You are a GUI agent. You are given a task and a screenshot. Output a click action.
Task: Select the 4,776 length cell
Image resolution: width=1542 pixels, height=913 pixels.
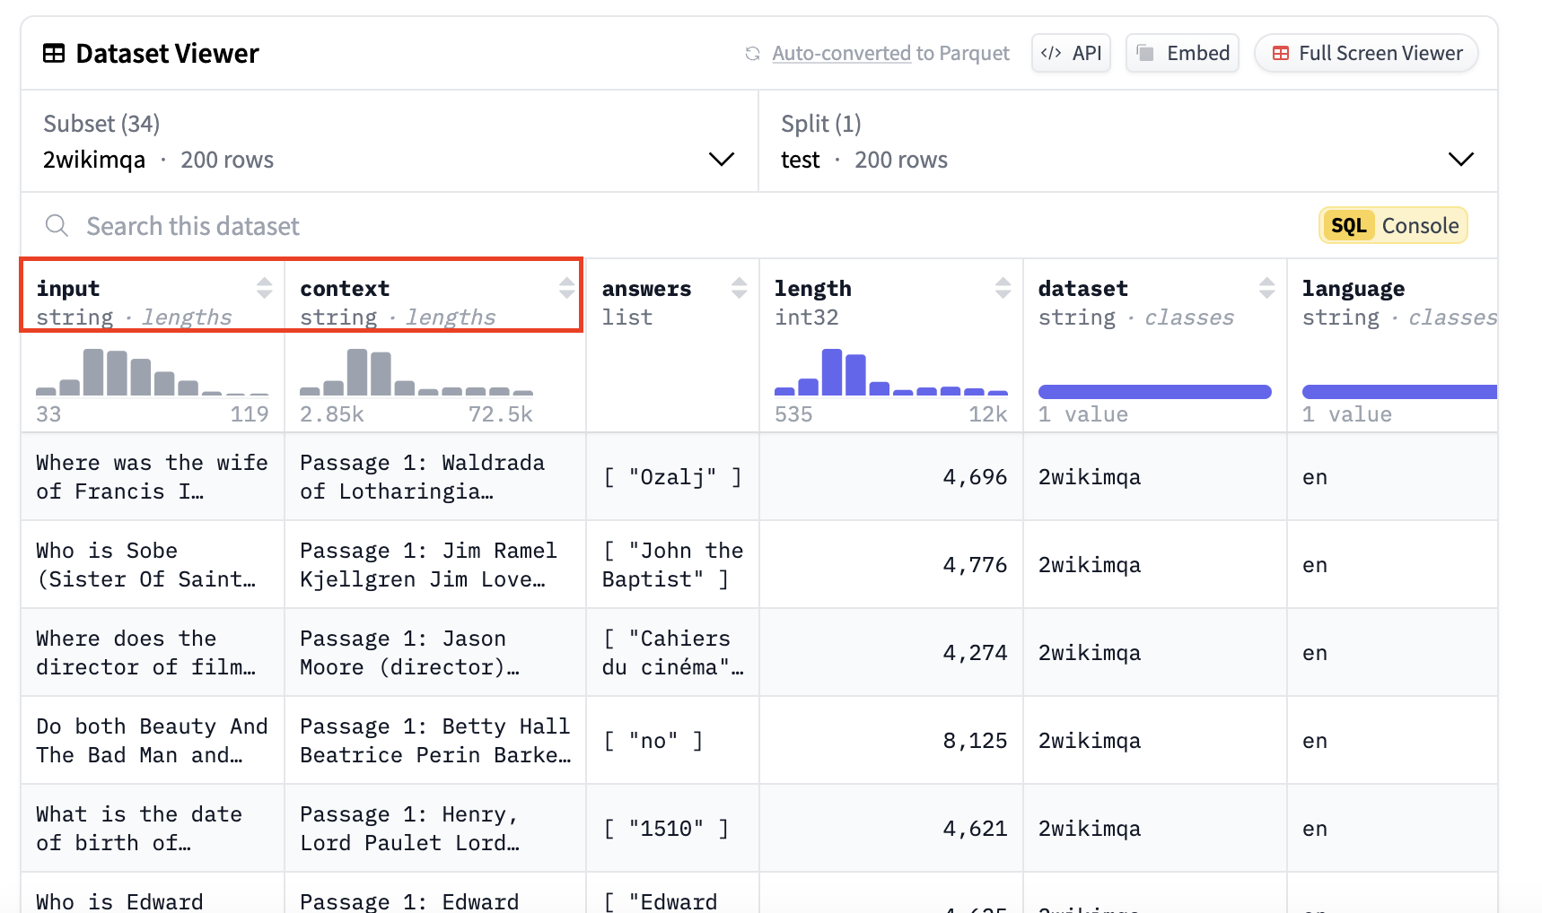pyautogui.click(x=891, y=565)
